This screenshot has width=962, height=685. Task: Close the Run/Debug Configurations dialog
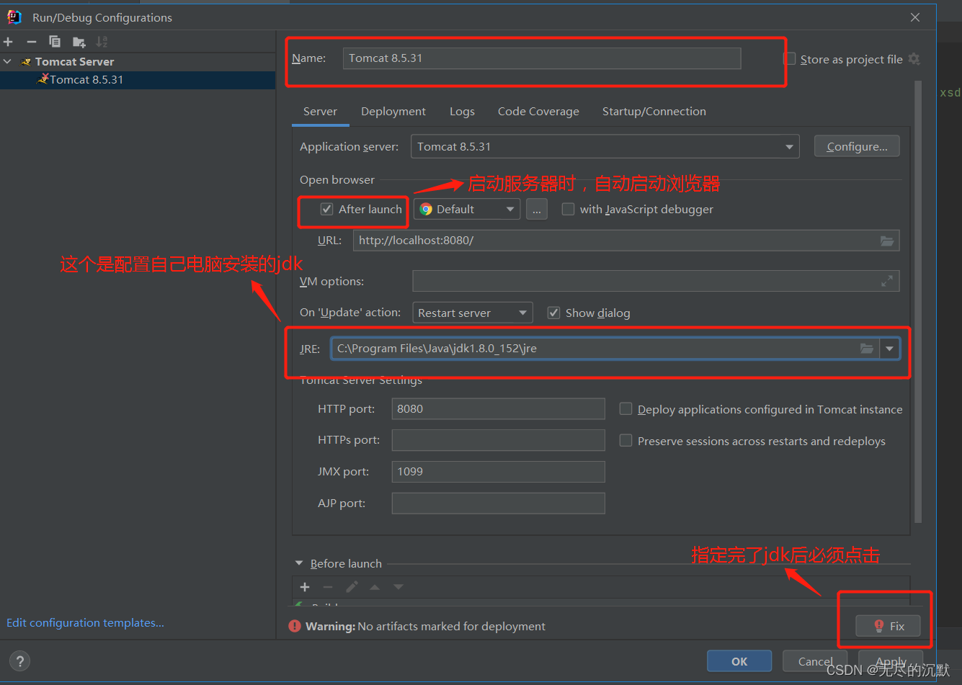(x=915, y=17)
